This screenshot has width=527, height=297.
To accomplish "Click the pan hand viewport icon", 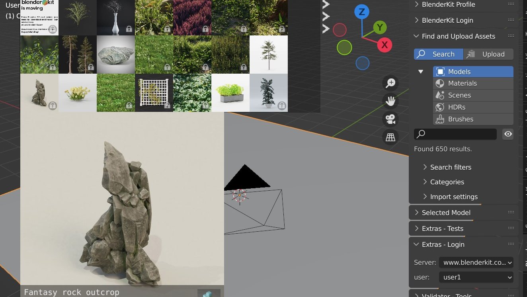I will pyautogui.click(x=390, y=101).
